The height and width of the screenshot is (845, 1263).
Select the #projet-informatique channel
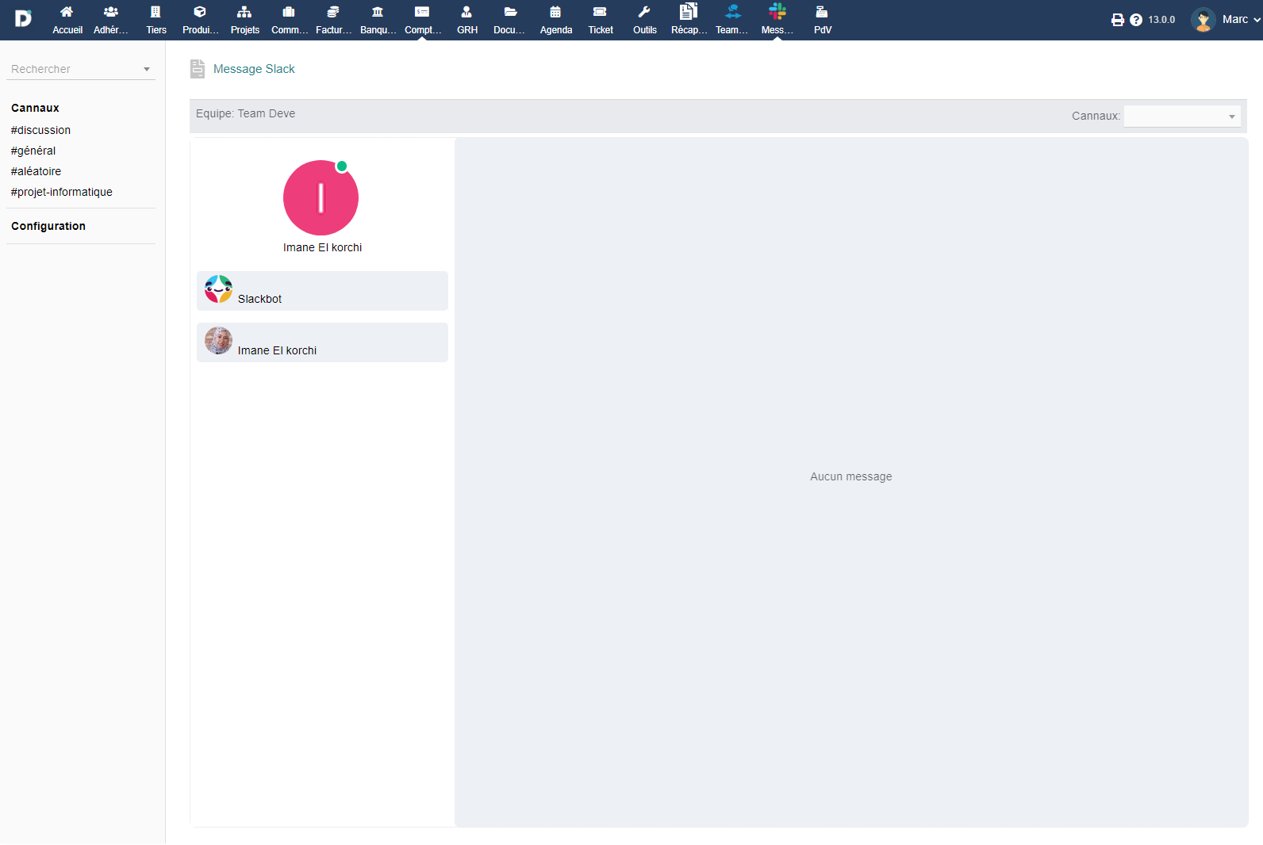62,192
